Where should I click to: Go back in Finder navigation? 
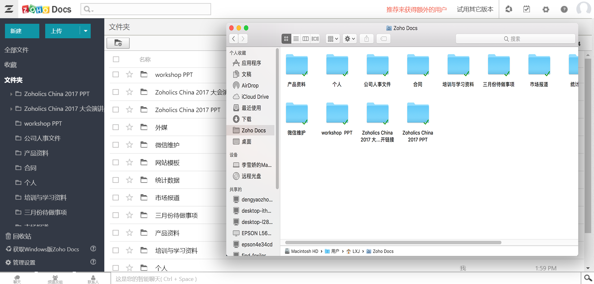pos(234,39)
